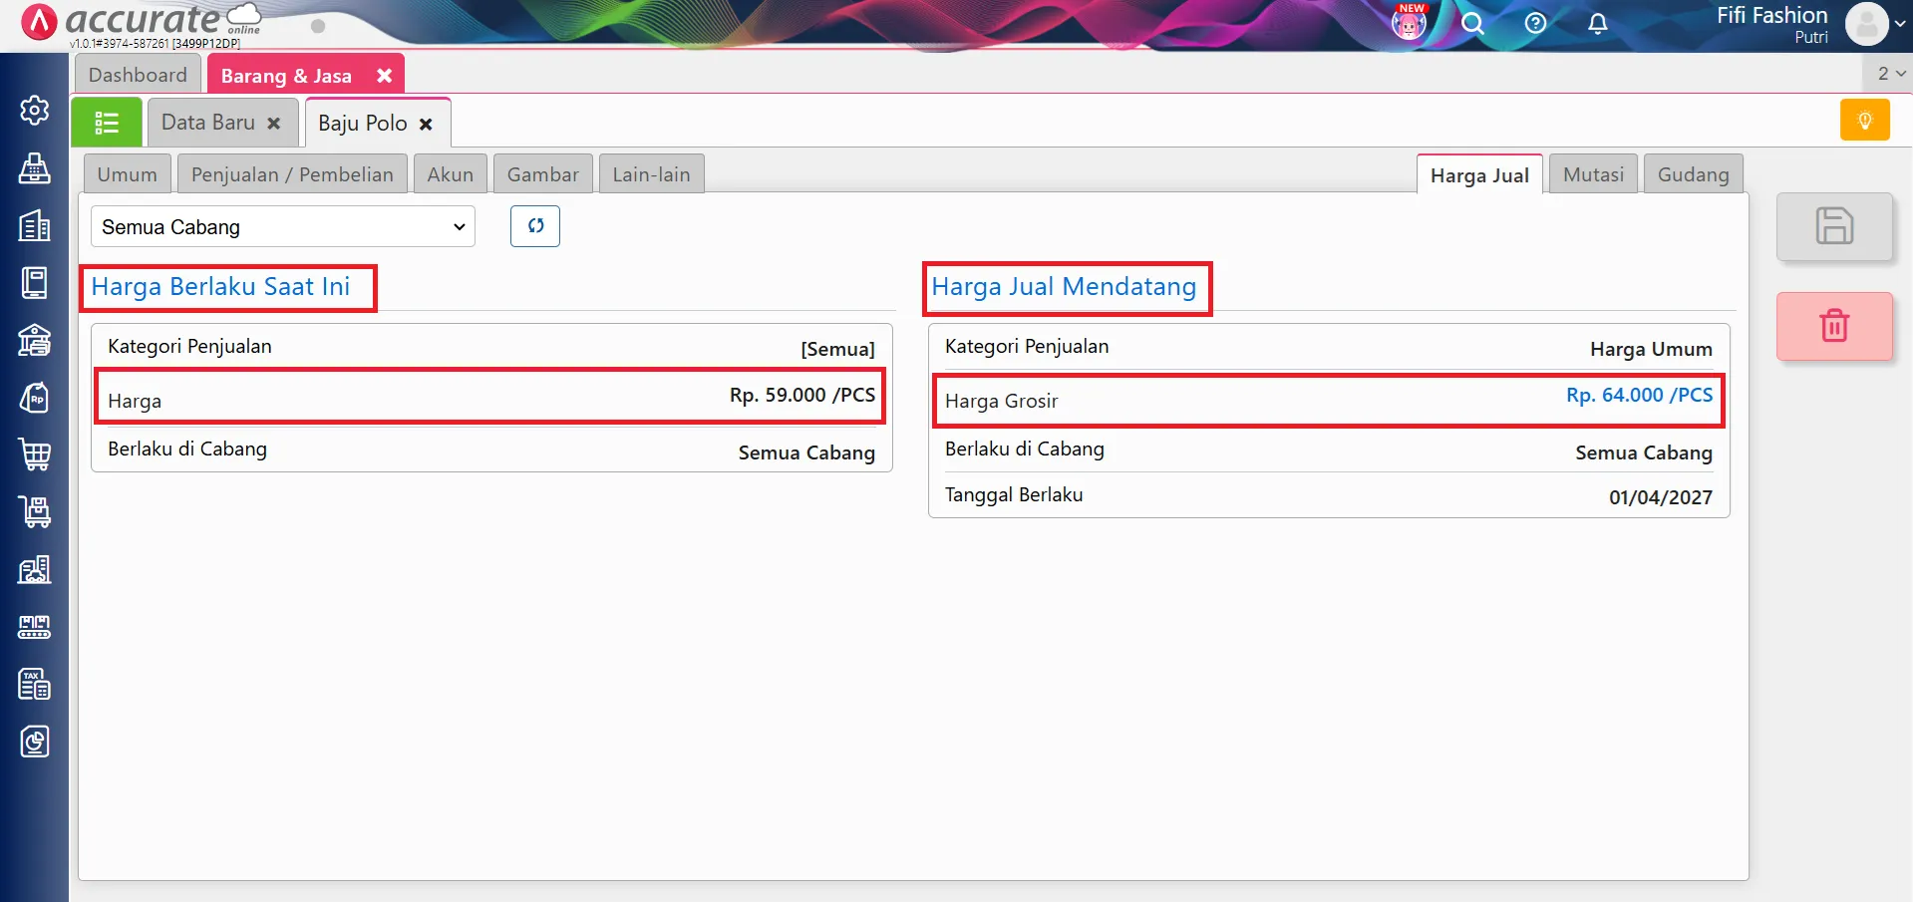This screenshot has height=902, width=1913.
Task: Open the bank building sidebar module
Action: pyautogui.click(x=35, y=340)
